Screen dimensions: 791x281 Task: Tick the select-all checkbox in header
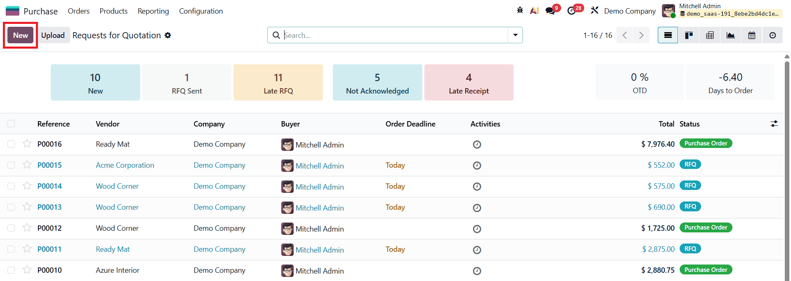pyautogui.click(x=11, y=124)
